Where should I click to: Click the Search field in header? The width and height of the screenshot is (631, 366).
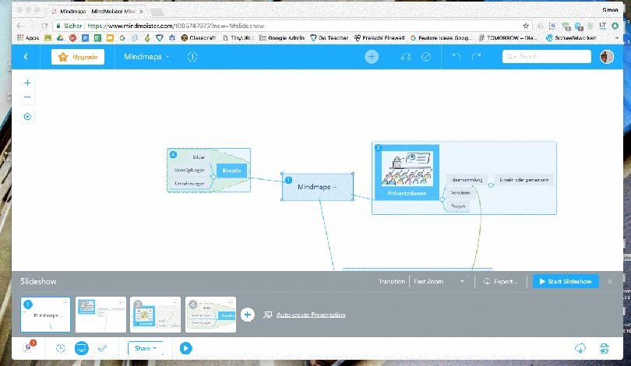[x=545, y=57]
